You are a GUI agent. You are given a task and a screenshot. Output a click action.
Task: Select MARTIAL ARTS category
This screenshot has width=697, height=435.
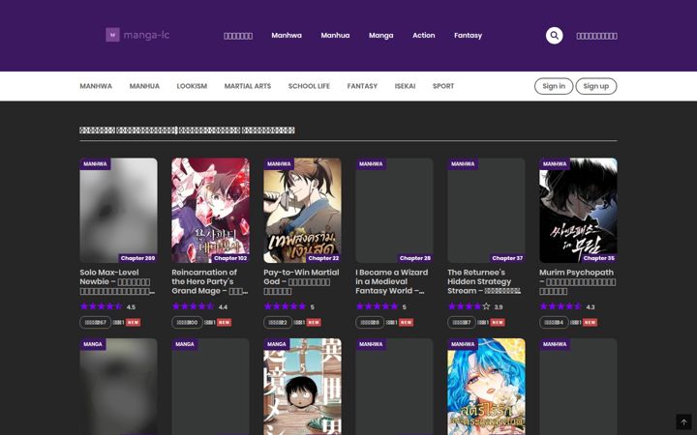coord(248,86)
